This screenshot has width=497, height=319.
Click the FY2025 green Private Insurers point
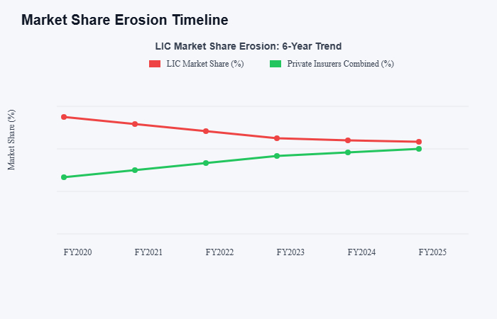[419, 149]
